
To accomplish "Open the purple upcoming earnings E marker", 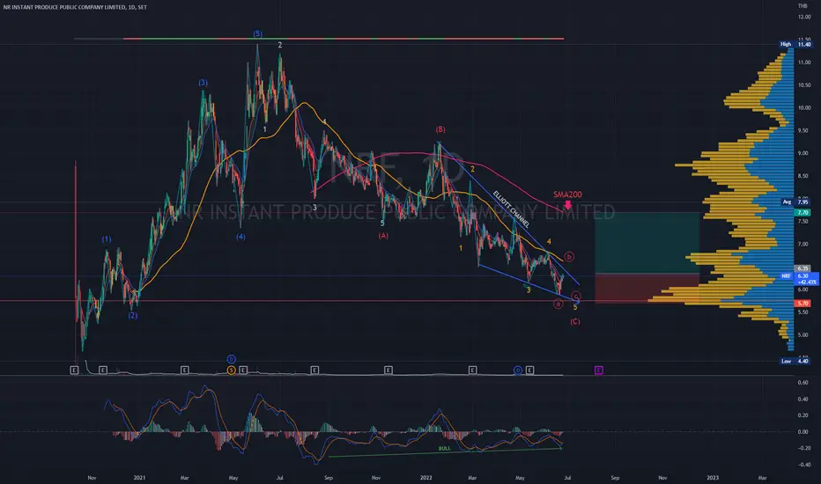I will (x=598, y=370).
